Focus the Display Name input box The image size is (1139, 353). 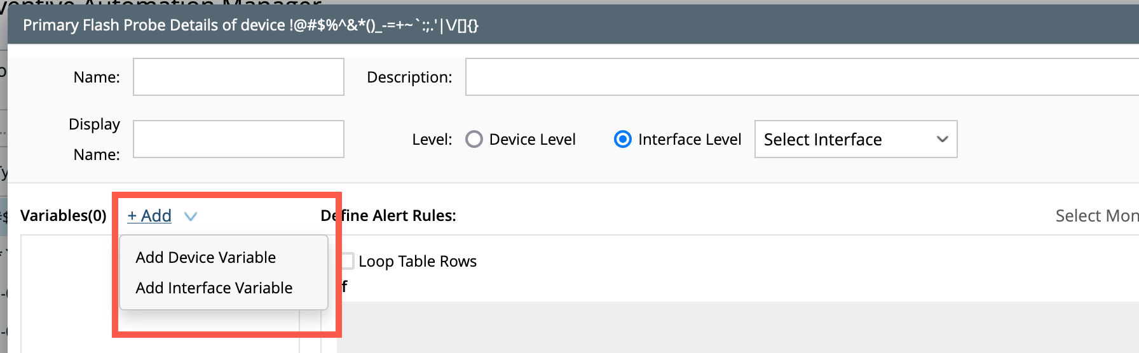pos(238,139)
